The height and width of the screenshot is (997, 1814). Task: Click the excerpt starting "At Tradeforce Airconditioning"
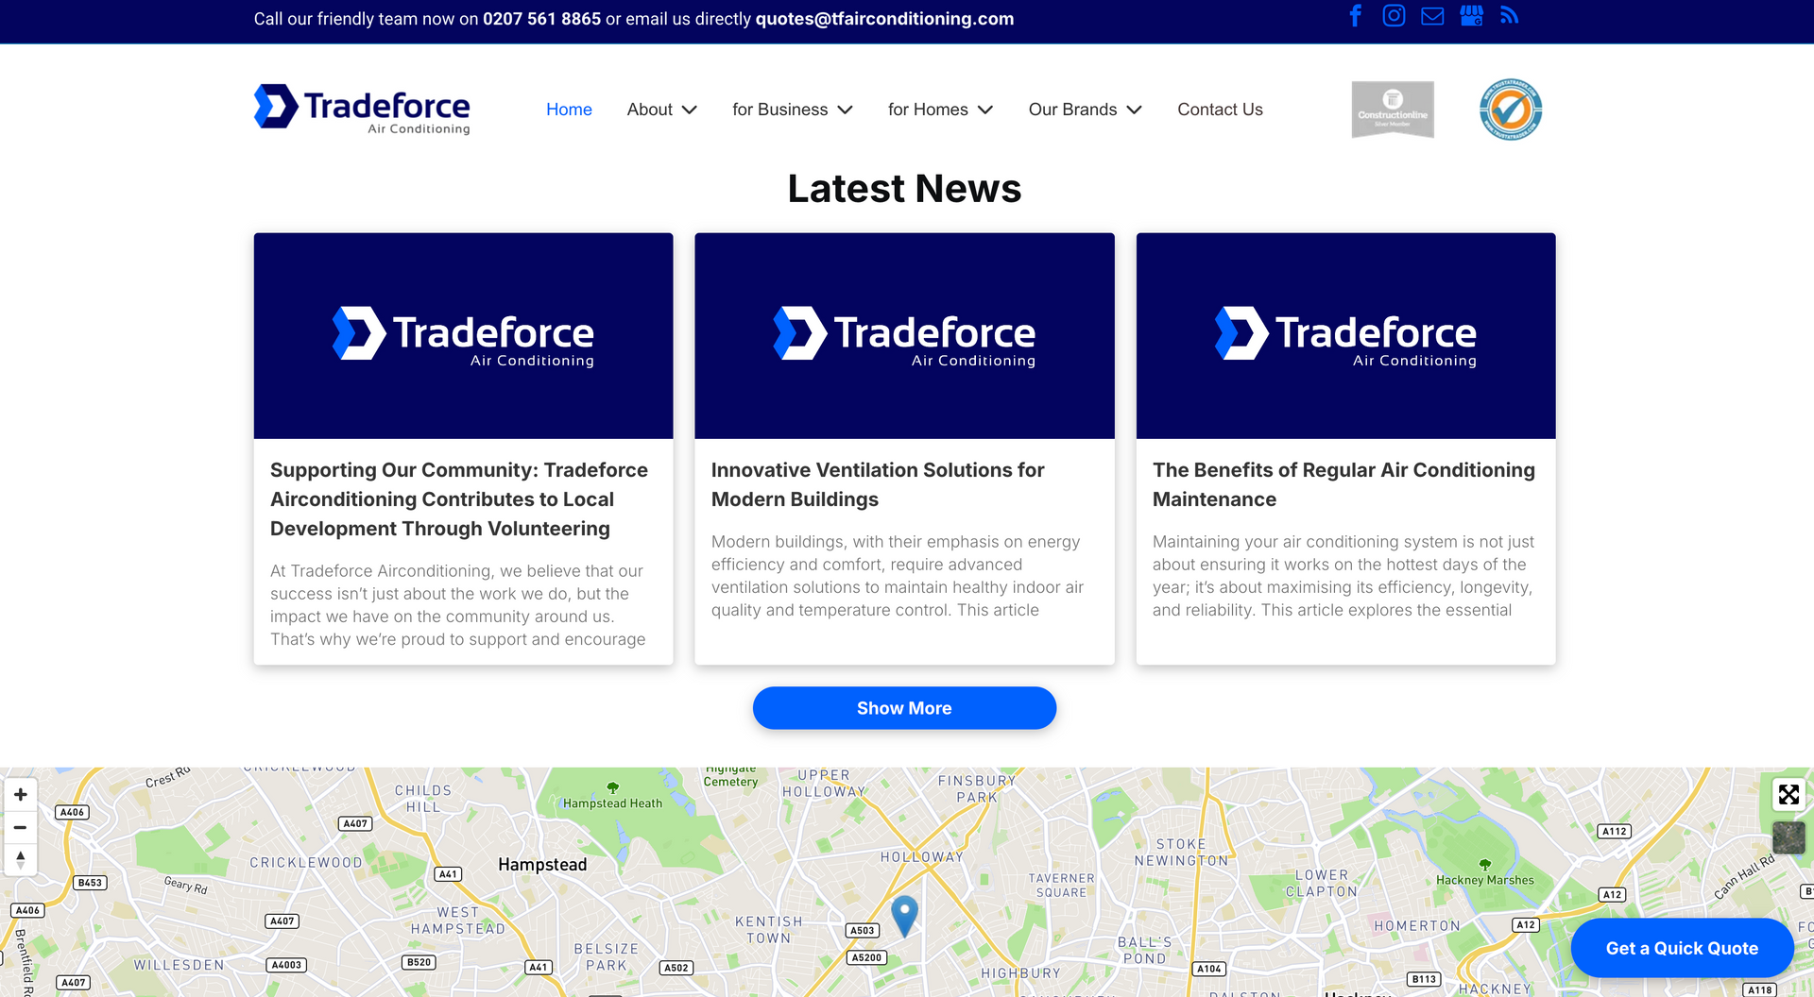pos(458,605)
